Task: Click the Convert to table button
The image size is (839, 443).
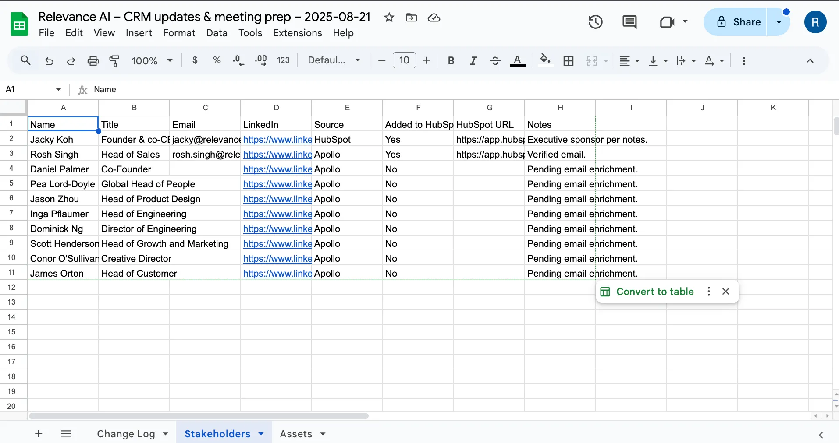Action: pyautogui.click(x=654, y=292)
